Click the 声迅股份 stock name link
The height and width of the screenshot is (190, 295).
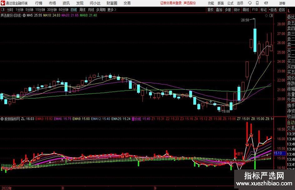click(x=189, y=3)
